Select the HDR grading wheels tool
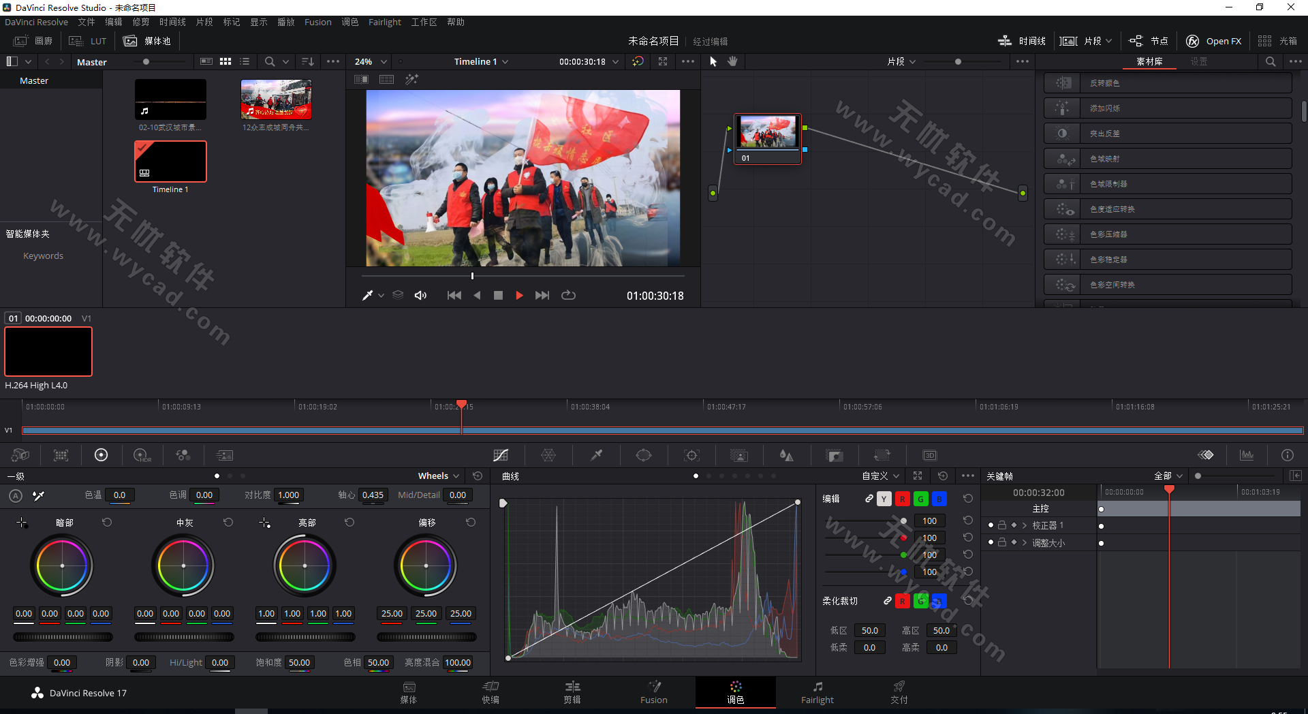 coord(141,454)
